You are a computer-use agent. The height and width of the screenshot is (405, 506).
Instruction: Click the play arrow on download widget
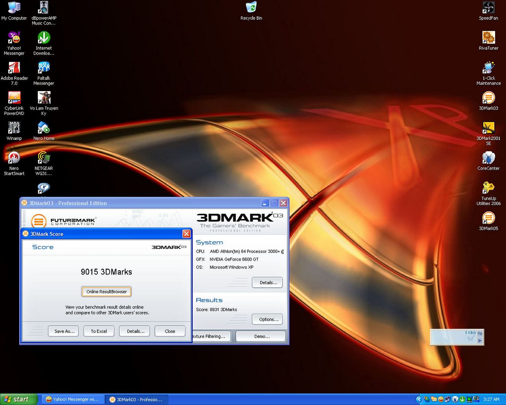click(480, 340)
